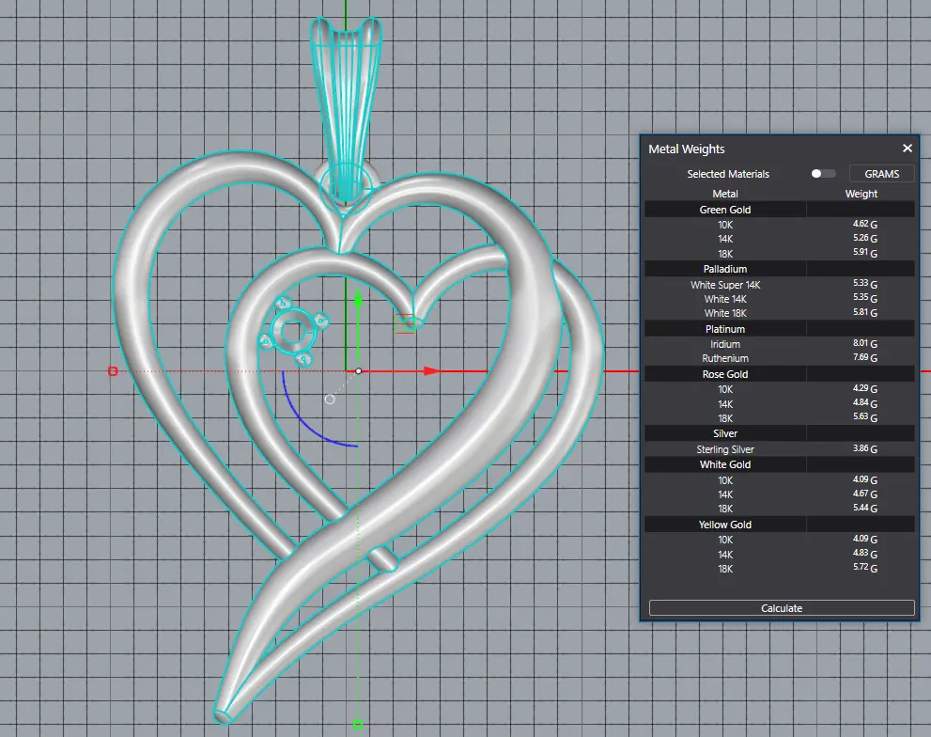Select the White Super 14K palladium row
This screenshot has width=931, height=737.
click(725, 285)
